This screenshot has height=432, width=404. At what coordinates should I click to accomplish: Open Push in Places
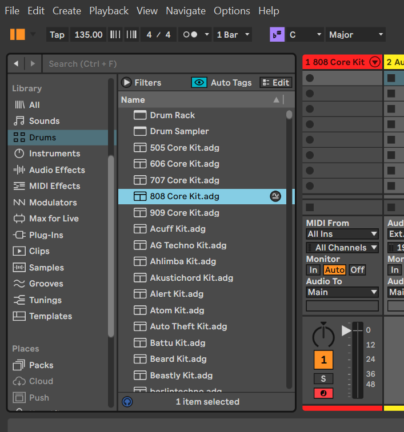point(58,398)
